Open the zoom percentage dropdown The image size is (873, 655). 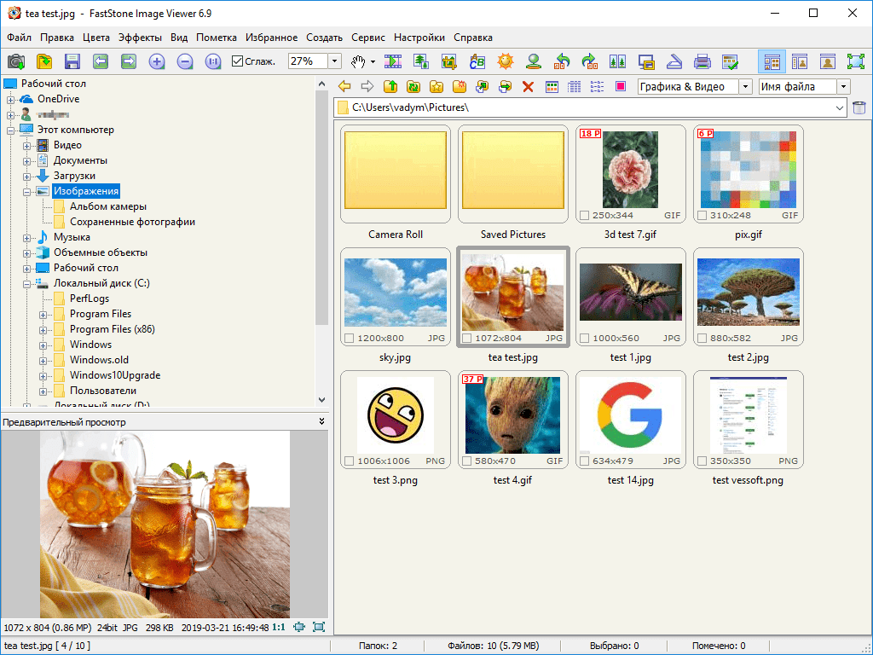pyautogui.click(x=334, y=61)
